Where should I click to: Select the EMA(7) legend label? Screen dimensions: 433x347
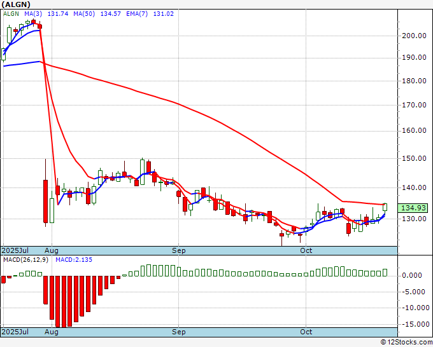(x=137, y=14)
